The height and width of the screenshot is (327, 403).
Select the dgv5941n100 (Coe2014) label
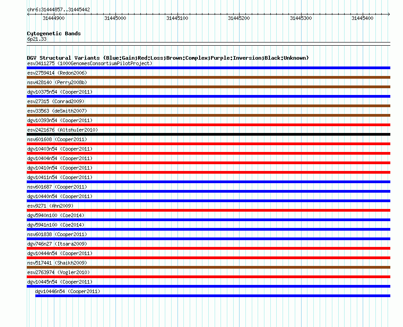tap(56, 225)
